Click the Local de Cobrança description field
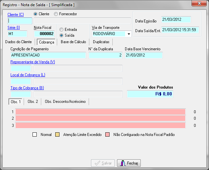This screenshot has height=170, width=209. (78, 81)
